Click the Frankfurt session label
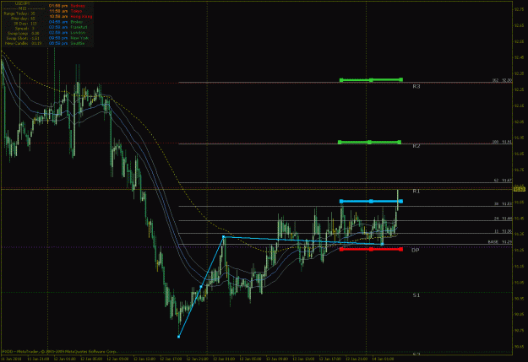The height and width of the screenshot is (362, 528). [79, 27]
